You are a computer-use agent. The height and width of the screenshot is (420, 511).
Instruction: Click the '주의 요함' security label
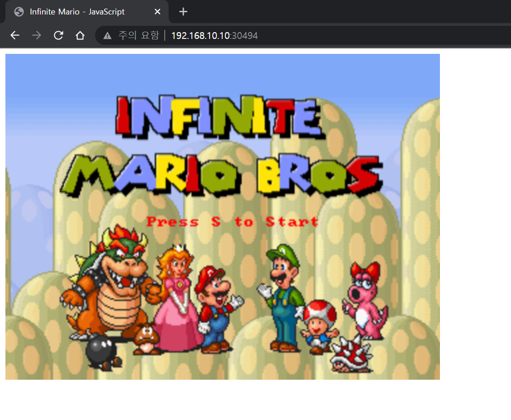point(139,35)
